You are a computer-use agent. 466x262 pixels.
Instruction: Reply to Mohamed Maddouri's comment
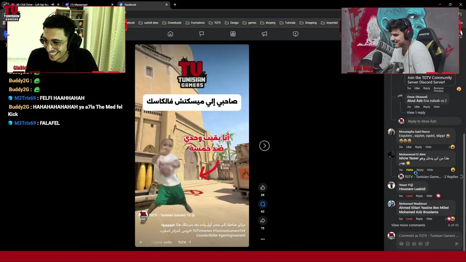click(419, 219)
